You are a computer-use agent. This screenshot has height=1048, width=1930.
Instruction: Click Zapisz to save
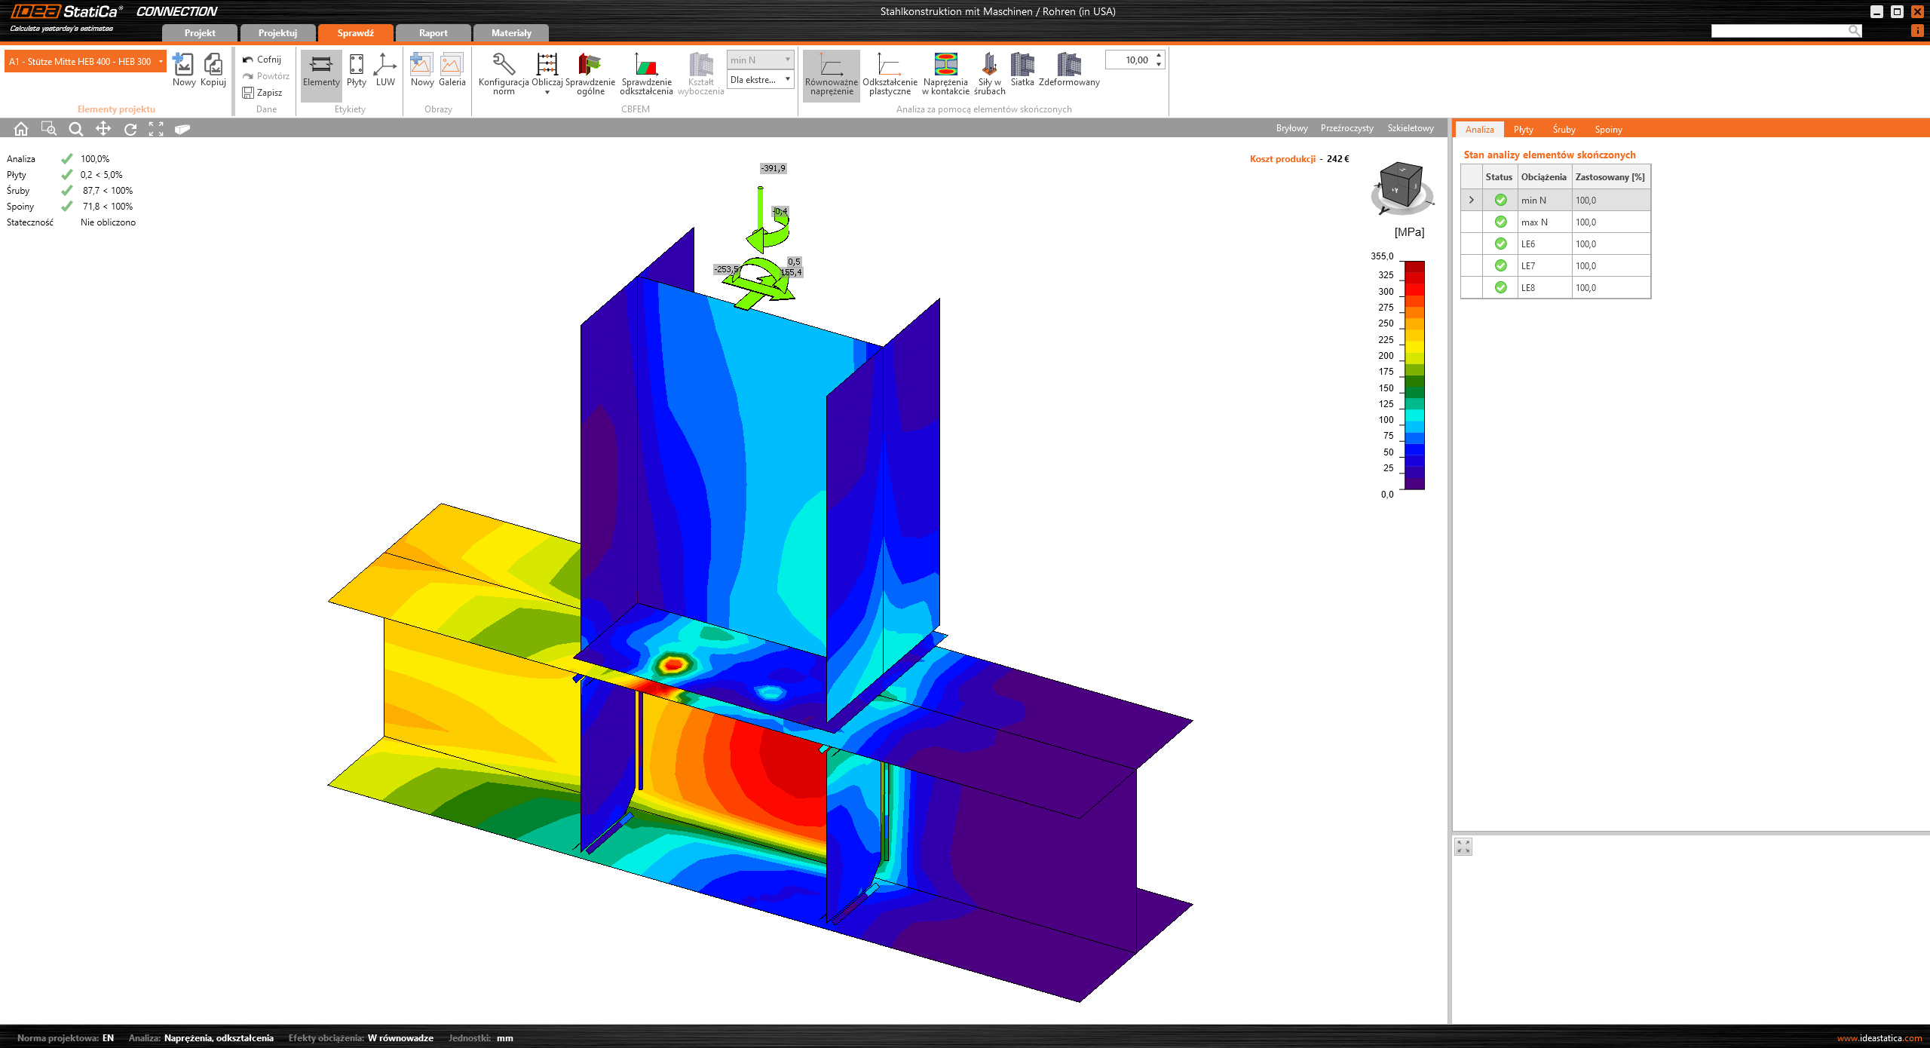[262, 93]
